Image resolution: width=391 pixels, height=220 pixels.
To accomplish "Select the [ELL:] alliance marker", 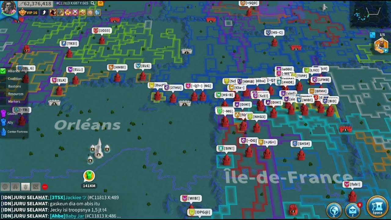I will point(75,69).
